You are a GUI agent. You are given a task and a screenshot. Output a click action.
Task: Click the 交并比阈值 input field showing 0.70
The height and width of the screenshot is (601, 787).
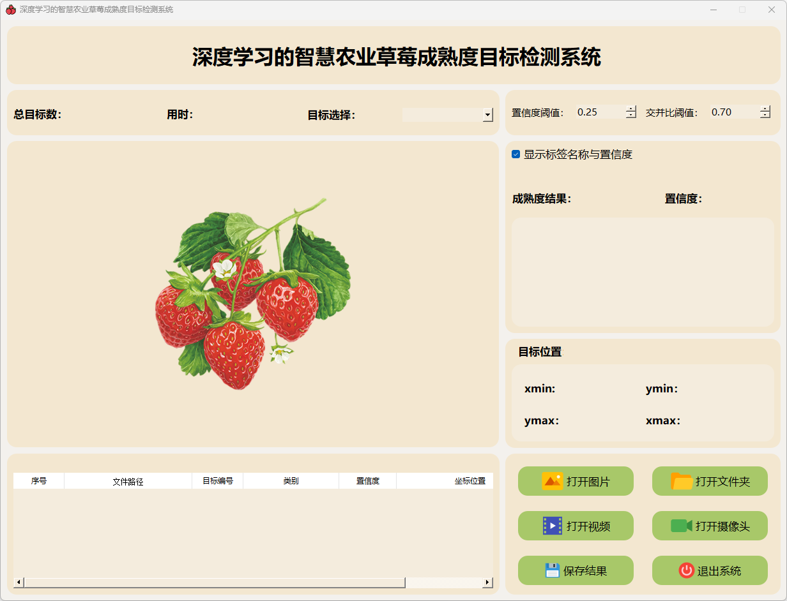(733, 112)
